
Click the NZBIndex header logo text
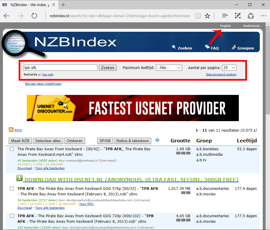coord(75,42)
